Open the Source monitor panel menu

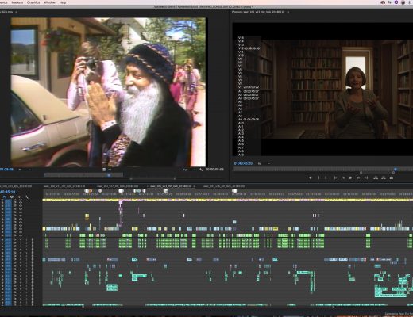coord(17,12)
